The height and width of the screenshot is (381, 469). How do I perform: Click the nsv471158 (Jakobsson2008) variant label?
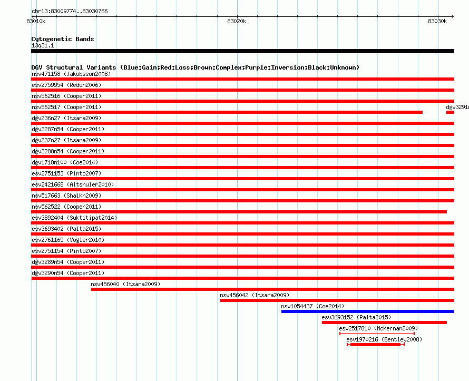pos(71,74)
